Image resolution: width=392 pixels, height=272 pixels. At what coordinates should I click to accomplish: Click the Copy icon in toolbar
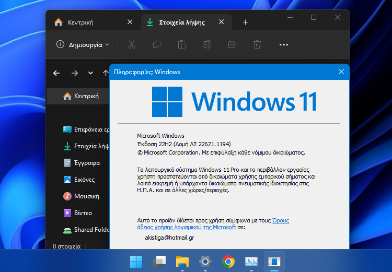156,44
